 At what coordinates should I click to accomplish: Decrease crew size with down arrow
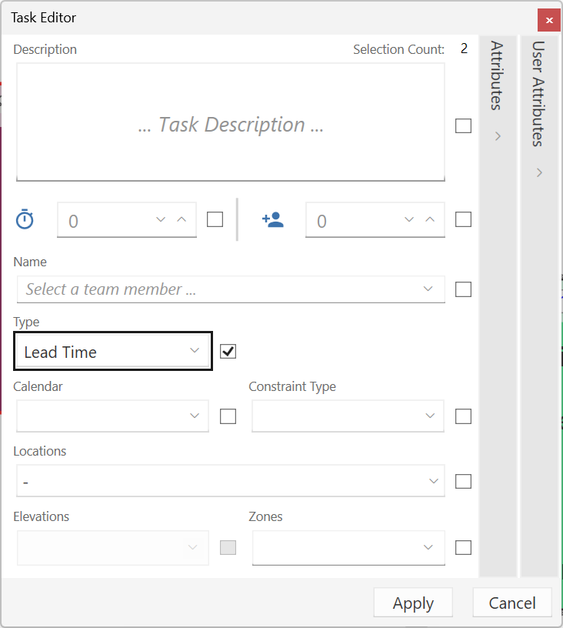pyautogui.click(x=410, y=219)
